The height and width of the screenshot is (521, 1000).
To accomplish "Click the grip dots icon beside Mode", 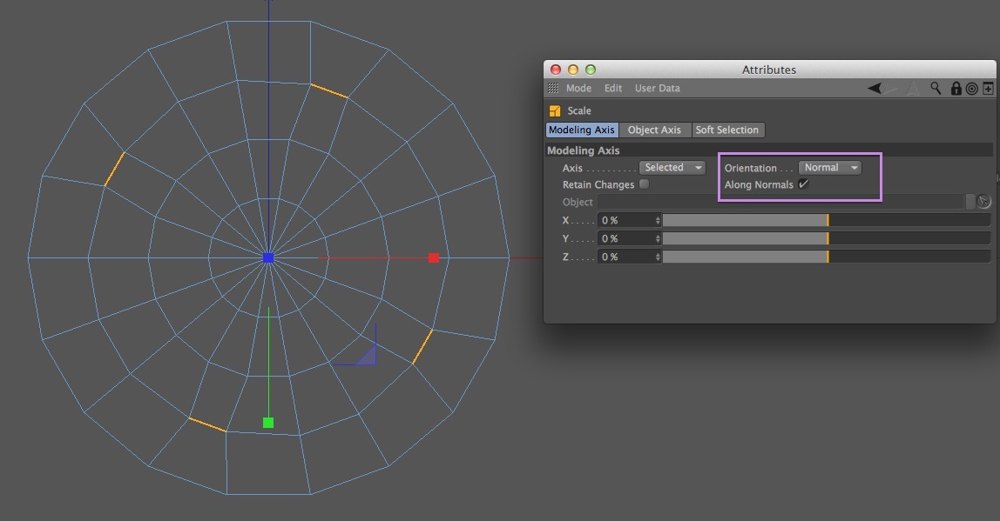I will tap(553, 88).
